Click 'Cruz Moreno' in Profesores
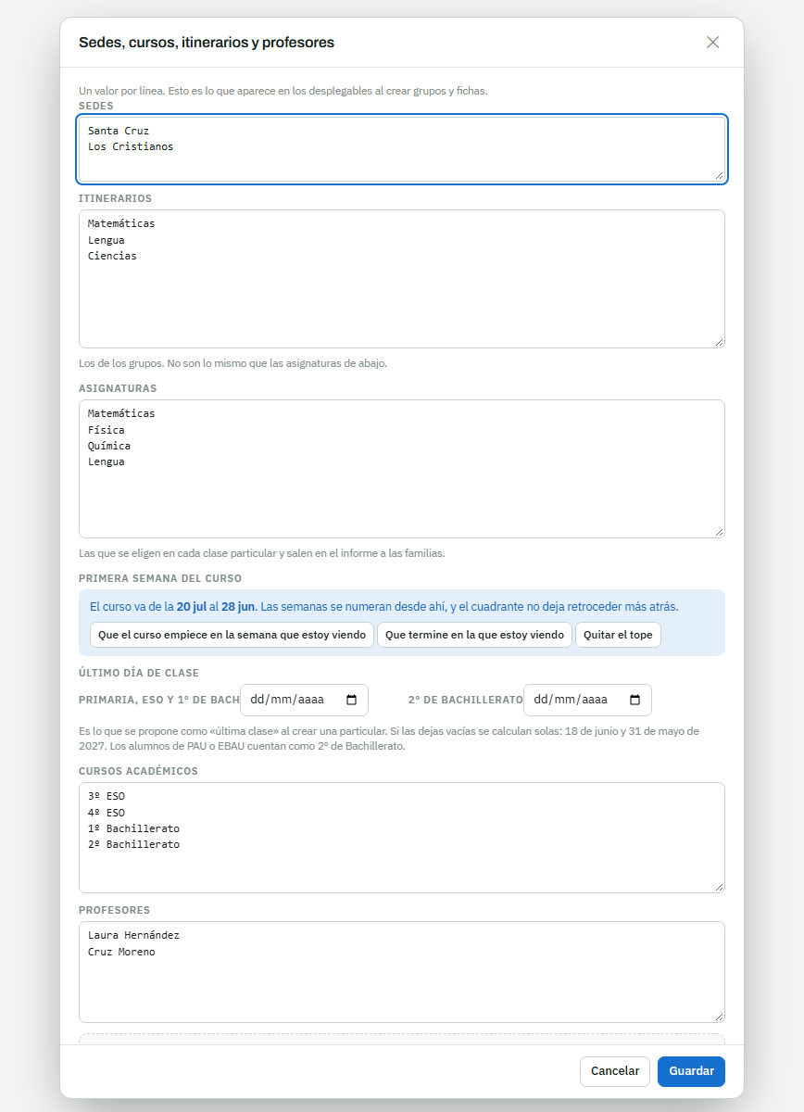 [121, 952]
